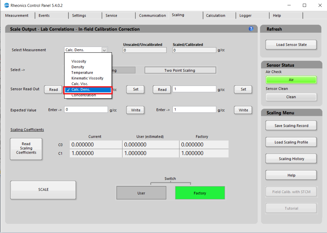327x233 pixels.
Task: Click Field Calib. with STCM button
Action: tap(291, 192)
